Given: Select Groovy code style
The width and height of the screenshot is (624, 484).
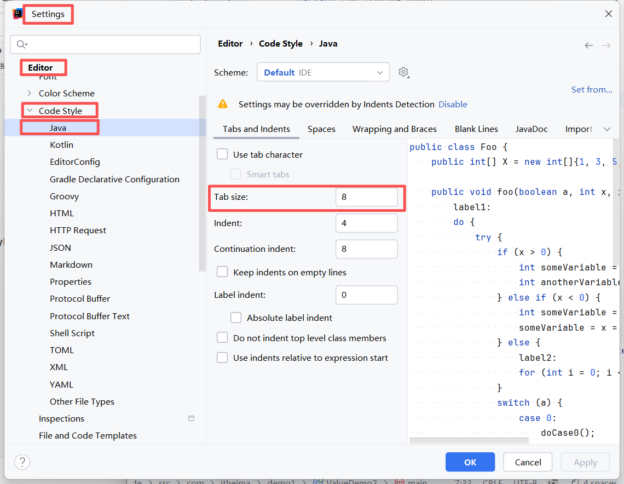Looking at the screenshot, I should tap(65, 196).
